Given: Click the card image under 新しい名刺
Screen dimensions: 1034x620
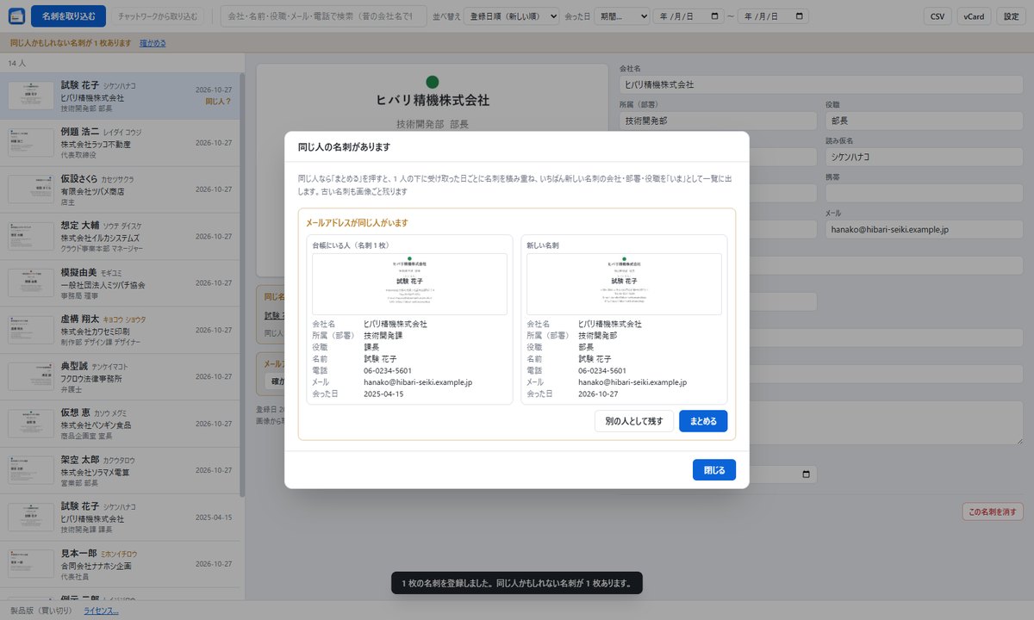Looking at the screenshot, I should tap(624, 284).
